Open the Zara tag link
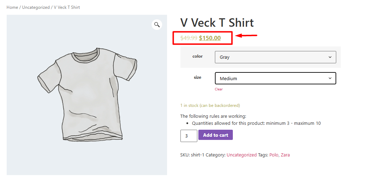This screenshot has height=180, width=370. click(x=285, y=155)
